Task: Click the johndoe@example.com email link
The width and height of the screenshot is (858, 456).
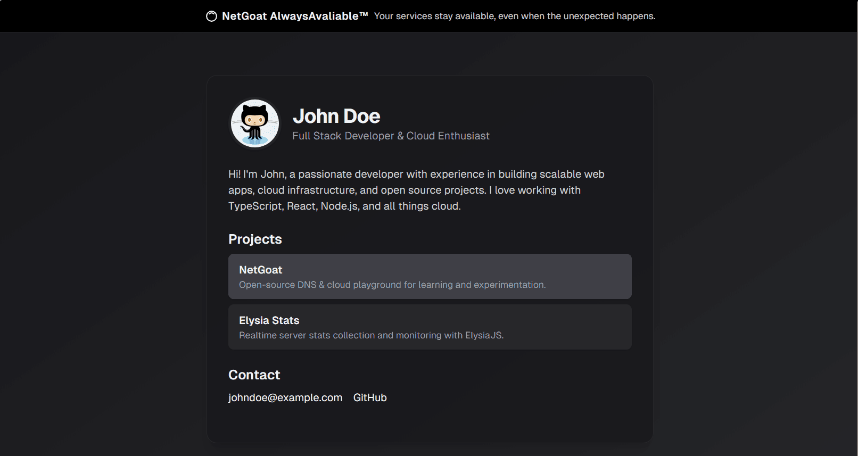Action: (x=285, y=397)
